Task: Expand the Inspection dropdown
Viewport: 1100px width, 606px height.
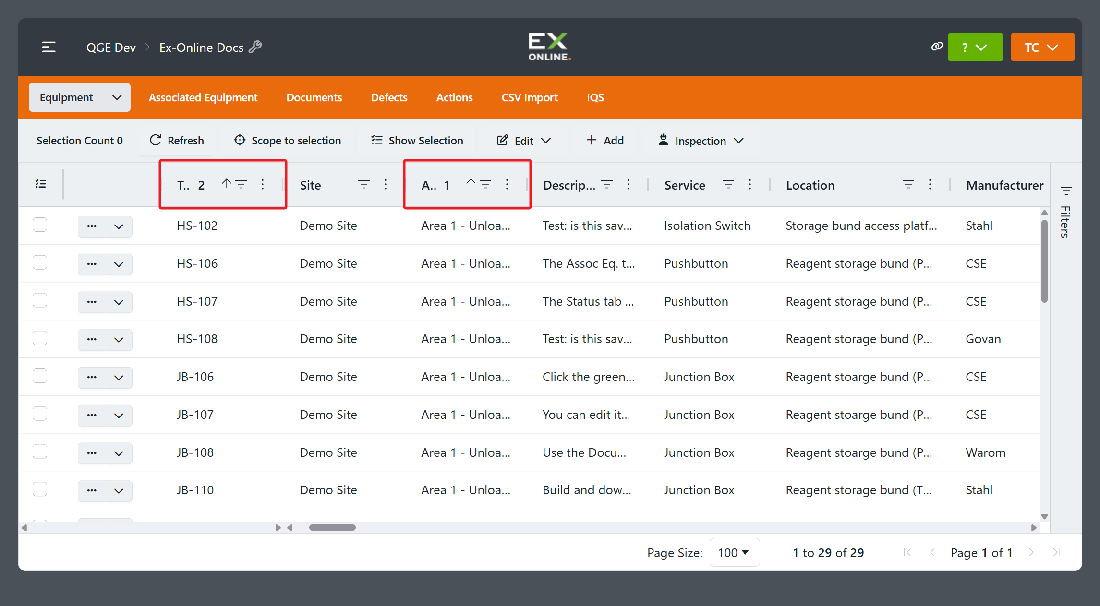Action: pos(701,141)
